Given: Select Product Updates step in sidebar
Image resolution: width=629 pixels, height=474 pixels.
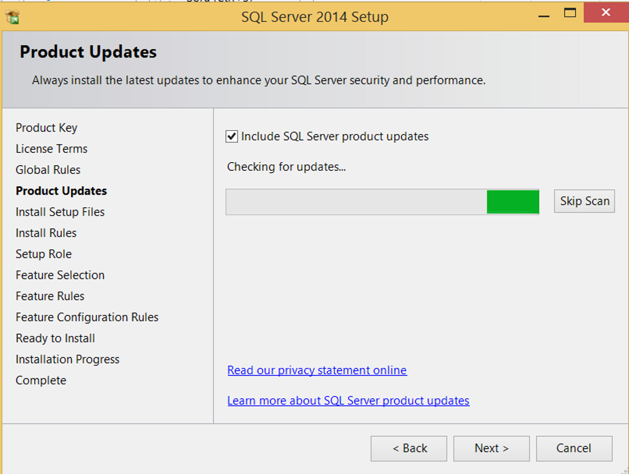Looking at the screenshot, I should click(61, 191).
